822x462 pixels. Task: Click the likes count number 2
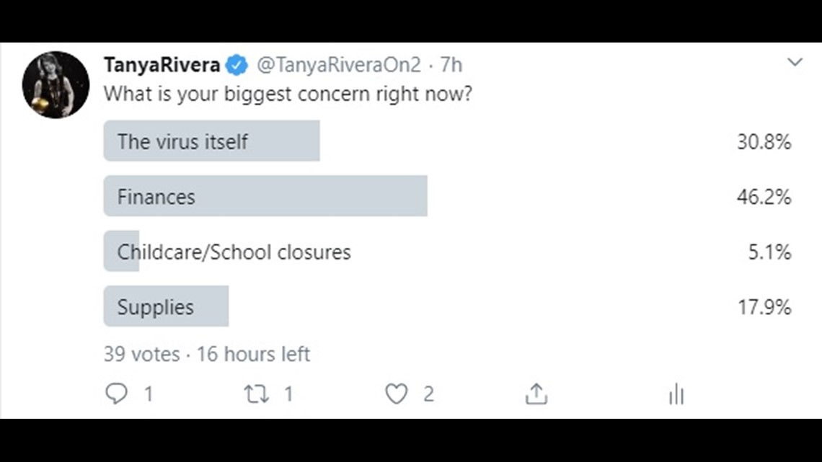point(429,394)
